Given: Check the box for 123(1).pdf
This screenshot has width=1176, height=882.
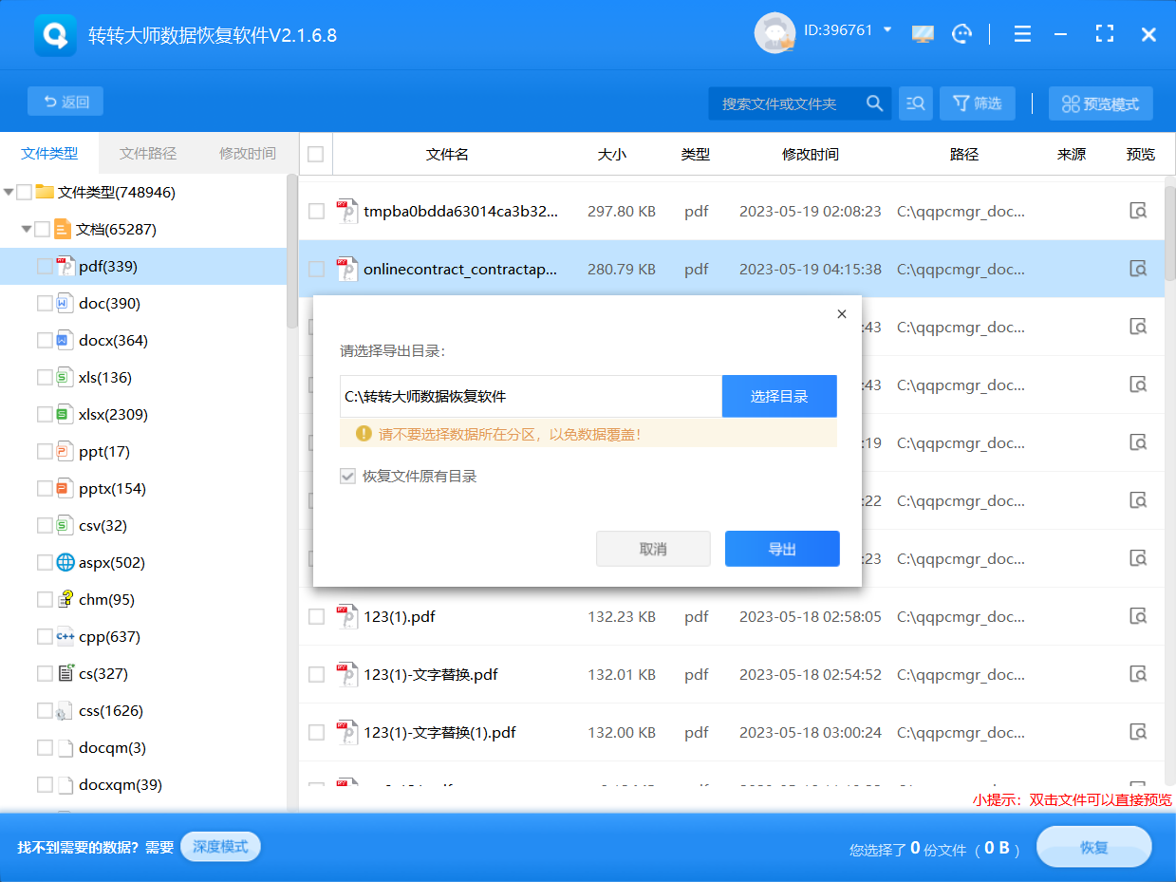Looking at the screenshot, I should click(317, 616).
